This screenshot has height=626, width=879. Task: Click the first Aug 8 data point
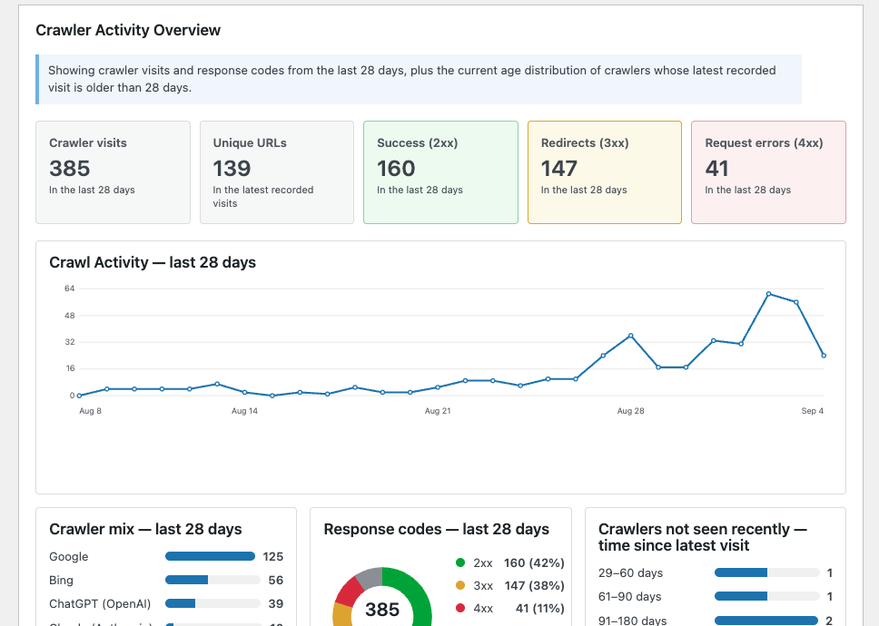[x=79, y=396]
